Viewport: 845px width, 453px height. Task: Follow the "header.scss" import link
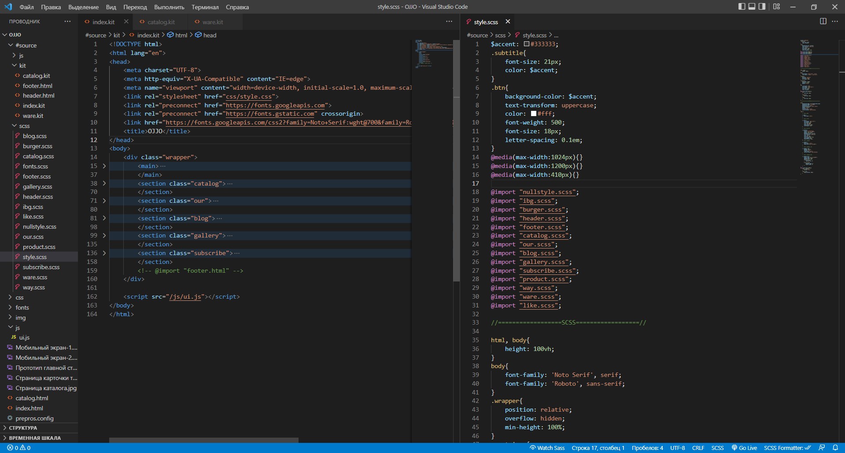coord(542,219)
